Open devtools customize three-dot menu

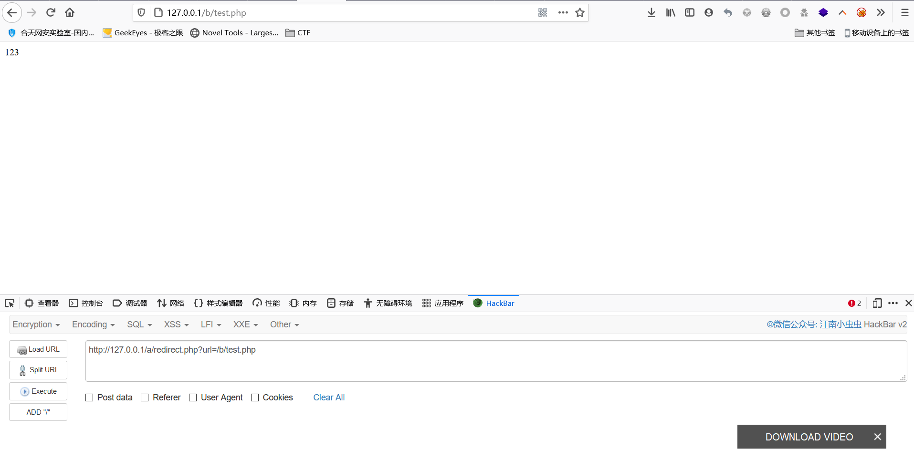893,303
